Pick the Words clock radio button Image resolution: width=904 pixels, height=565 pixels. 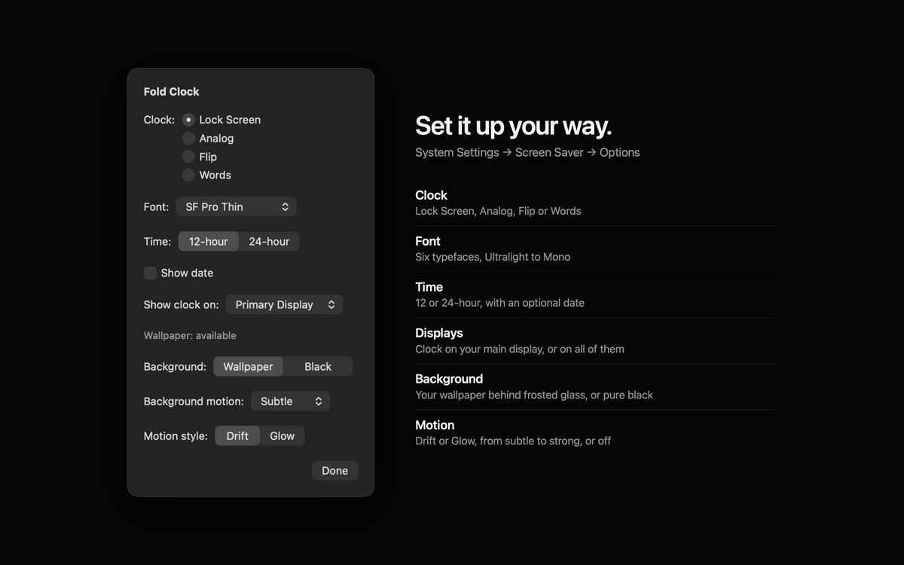click(x=188, y=175)
